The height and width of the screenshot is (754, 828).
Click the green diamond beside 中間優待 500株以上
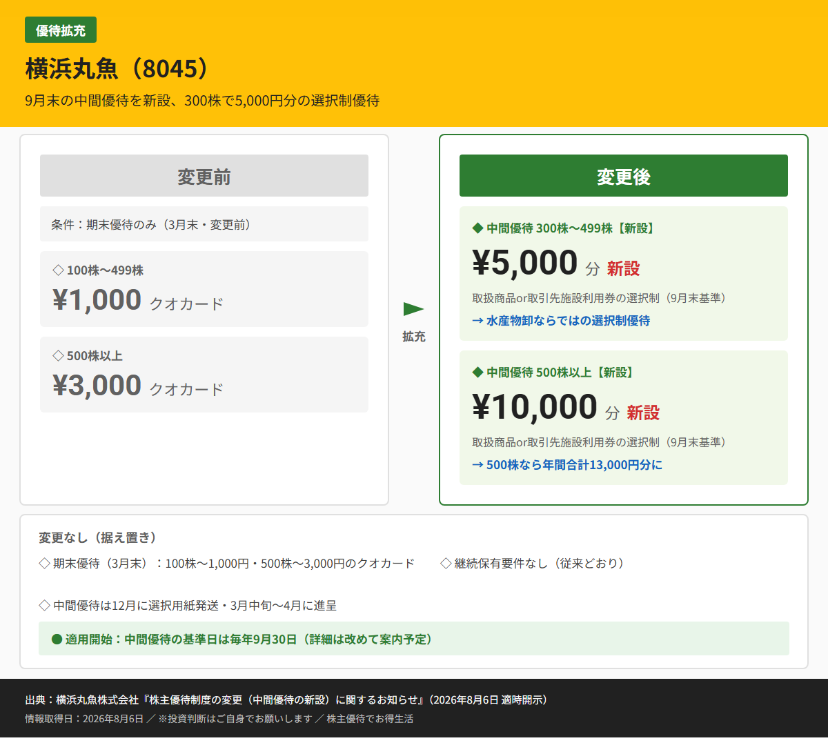(x=477, y=372)
